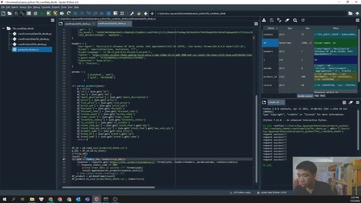Clear the console with the eraser icon

coord(351,103)
